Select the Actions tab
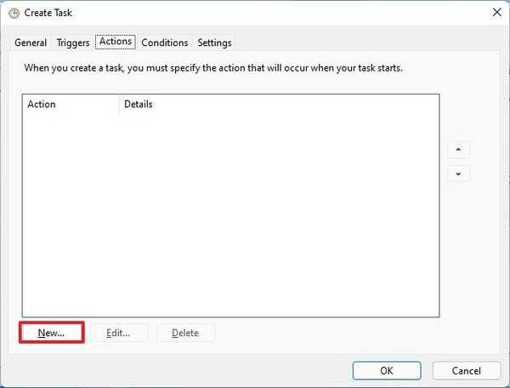Image resolution: width=510 pixels, height=388 pixels. 115,42
